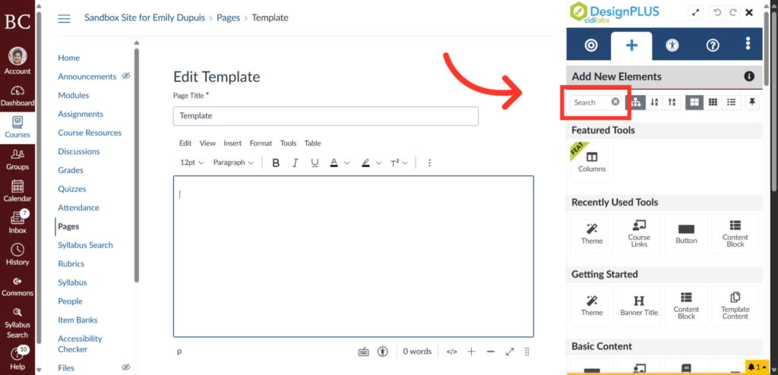Go to Sandbox Site for Emily Dupuis
778x375 pixels.
pos(144,18)
